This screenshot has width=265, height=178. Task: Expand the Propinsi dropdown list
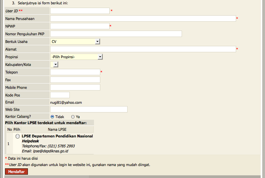pyautogui.click(x=77, y=57)
